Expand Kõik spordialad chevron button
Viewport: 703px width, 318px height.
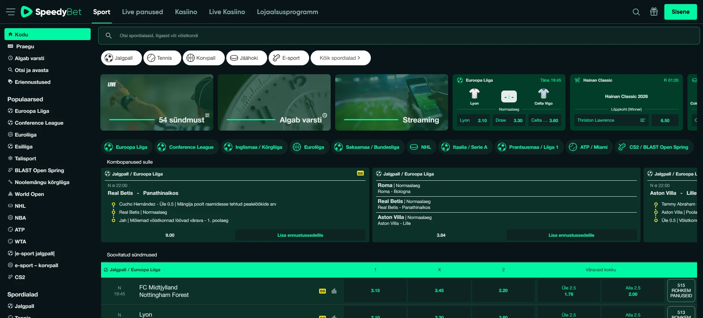pyautogui.click(x=340, y=58)
